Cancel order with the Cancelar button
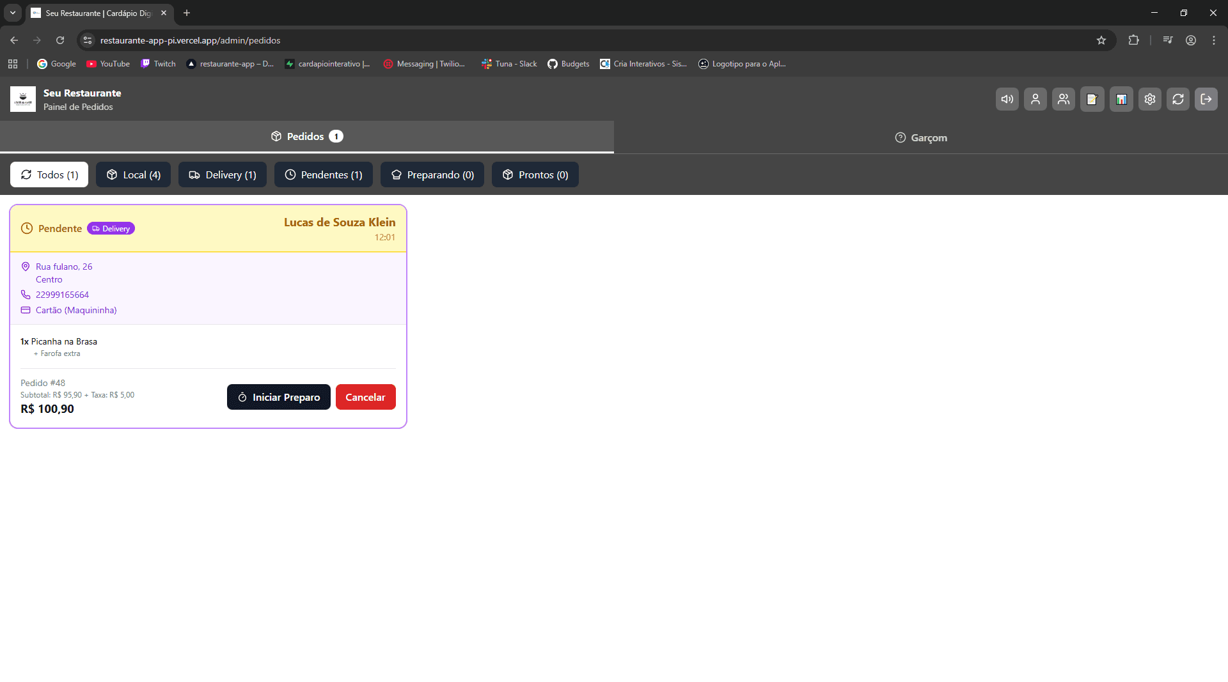 (365, 397)
